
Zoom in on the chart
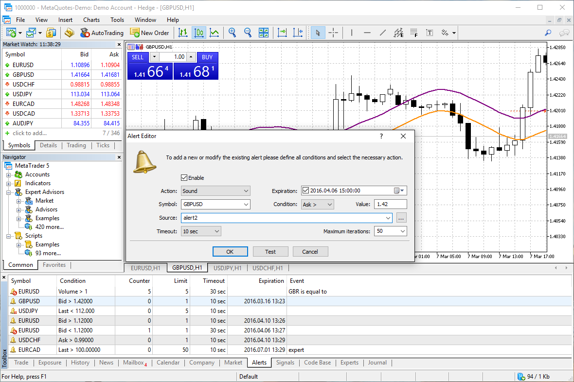point(233,33)
